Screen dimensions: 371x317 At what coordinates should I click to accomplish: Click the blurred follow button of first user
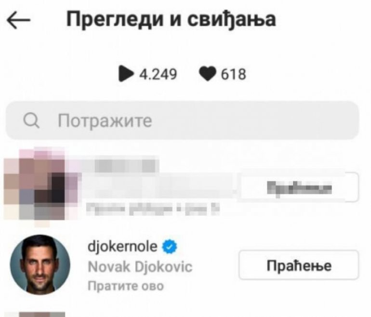(x=299, y=187)
